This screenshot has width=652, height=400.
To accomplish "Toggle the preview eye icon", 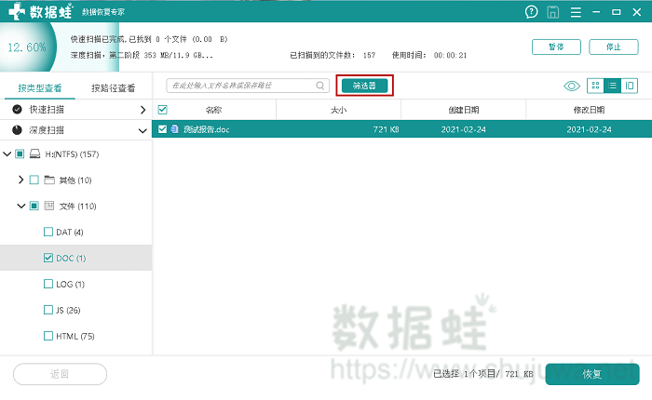I will pyautogui.click(x=572, y=86).
